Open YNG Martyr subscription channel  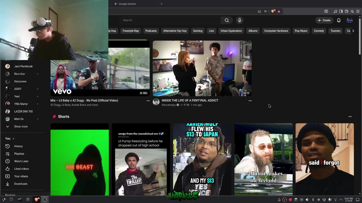22,104
